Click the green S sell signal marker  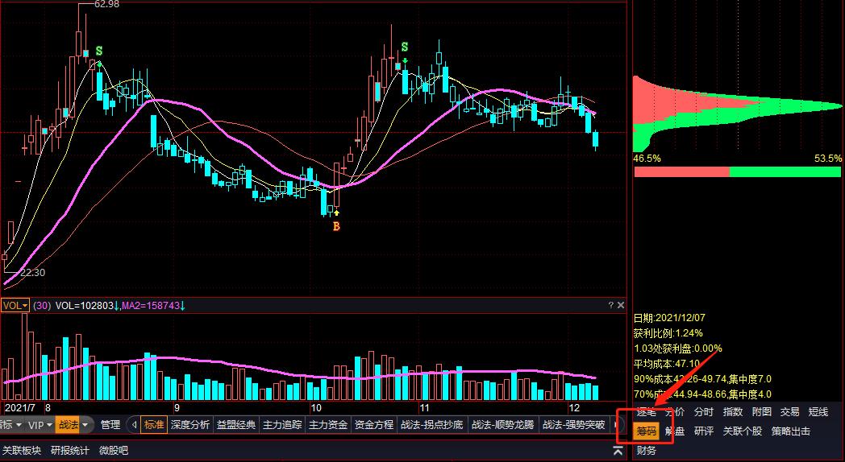point(99,51)
